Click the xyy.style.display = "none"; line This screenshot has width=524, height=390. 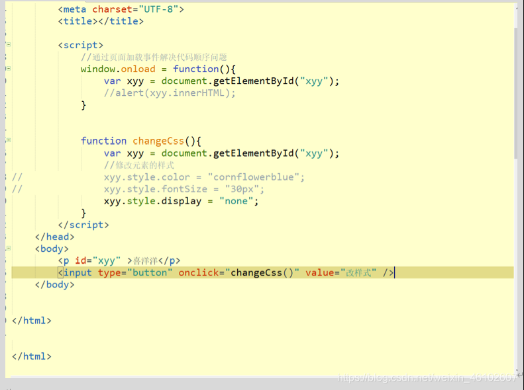click(x=181, y=202)
